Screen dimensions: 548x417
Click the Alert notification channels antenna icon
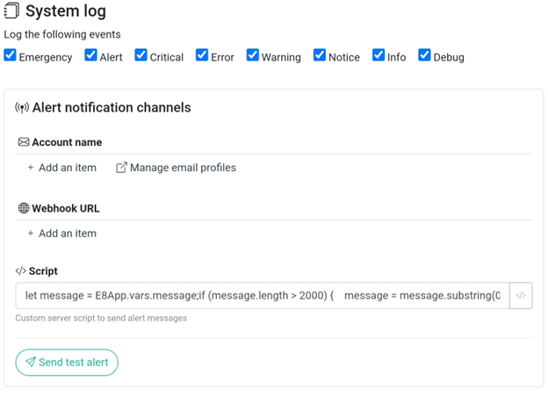[x=22, y=108]
